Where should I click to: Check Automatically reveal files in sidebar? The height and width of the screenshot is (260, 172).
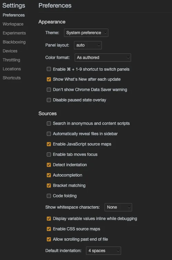coord(49,134)
